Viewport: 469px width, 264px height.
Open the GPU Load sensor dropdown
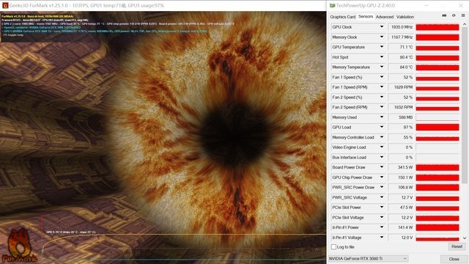tap(382, 127)
